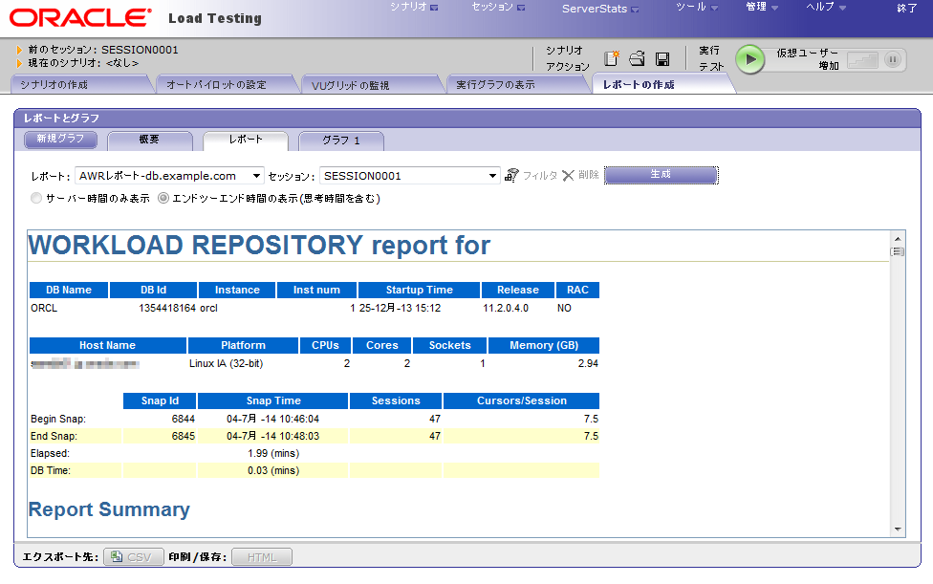Click the 生成 generate button

pyautogui.click(x=661, y=175)
